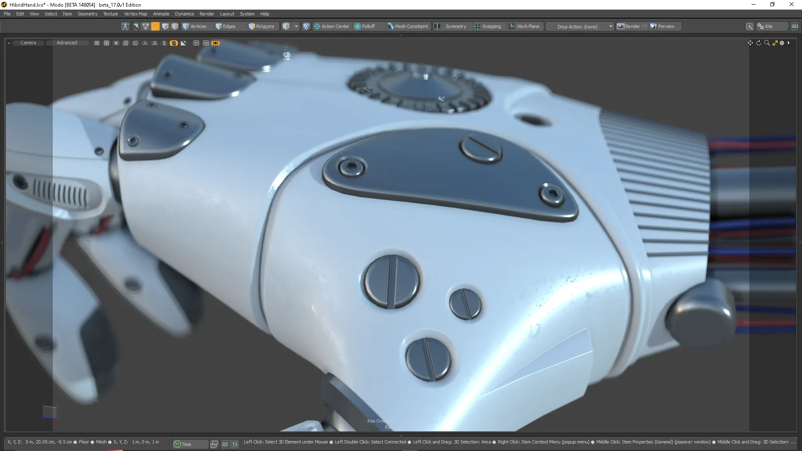Click the shield icon before Action Center

pos(306,26)
